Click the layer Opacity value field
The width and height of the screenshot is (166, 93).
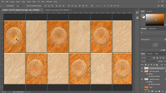coord(165,61)
